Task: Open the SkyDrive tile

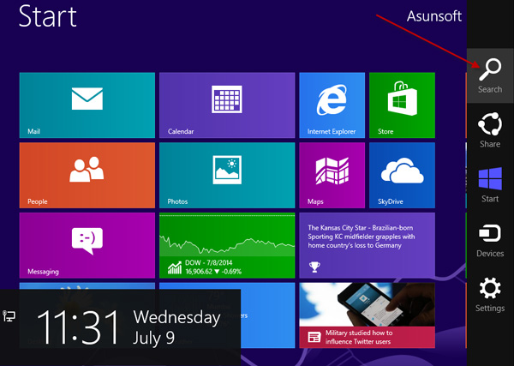Action: [x=402, y=175]
